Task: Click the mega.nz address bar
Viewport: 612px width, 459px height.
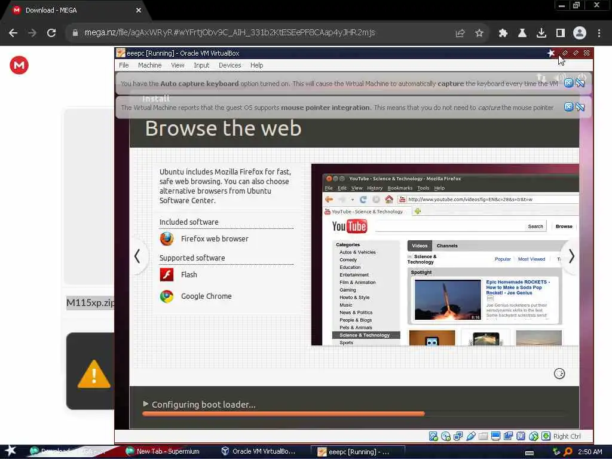Action: click(x=230, y=33)
